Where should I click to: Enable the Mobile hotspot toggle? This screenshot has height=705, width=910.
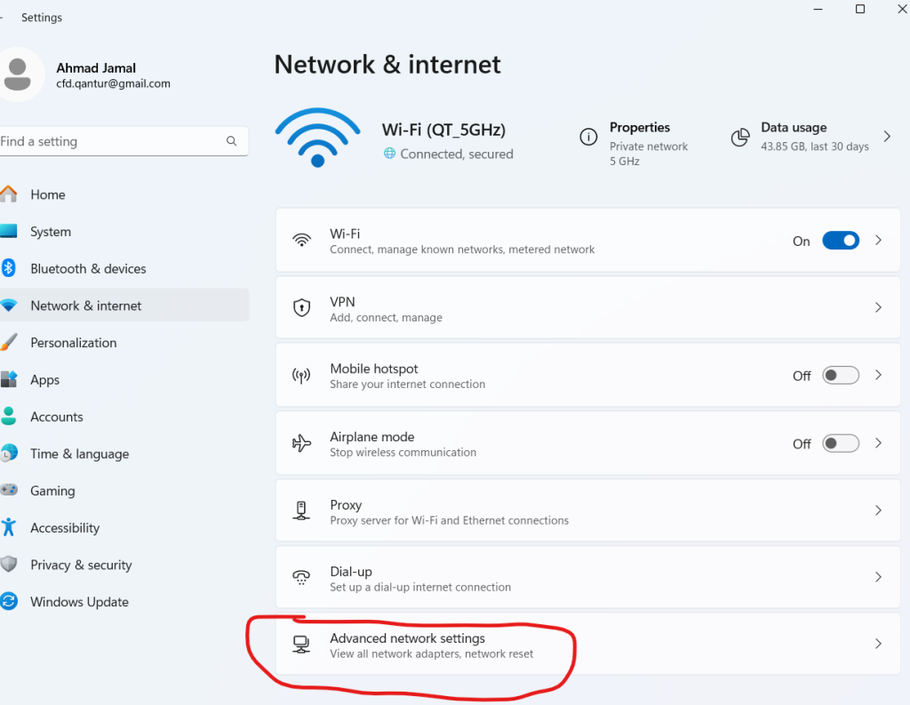point(840,376)
